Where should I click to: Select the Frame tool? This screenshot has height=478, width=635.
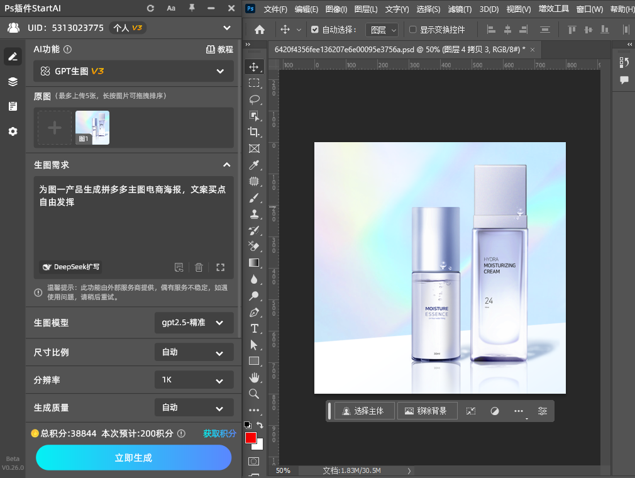tap(254, 148)
